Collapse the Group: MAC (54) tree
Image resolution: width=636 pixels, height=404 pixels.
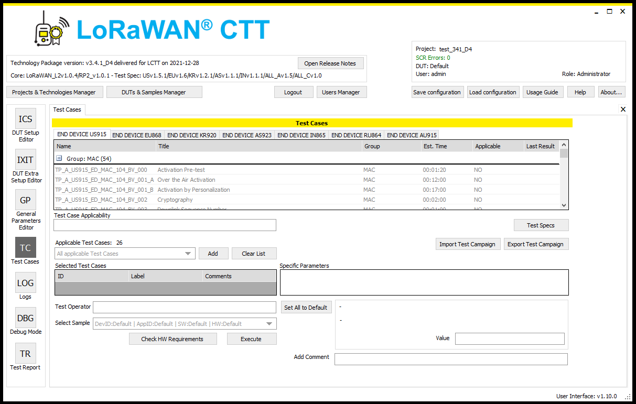click(59, 158)
